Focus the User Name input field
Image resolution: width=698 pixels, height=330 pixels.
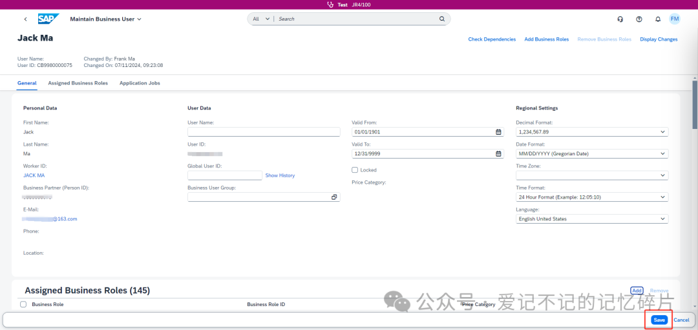point(264,132)
